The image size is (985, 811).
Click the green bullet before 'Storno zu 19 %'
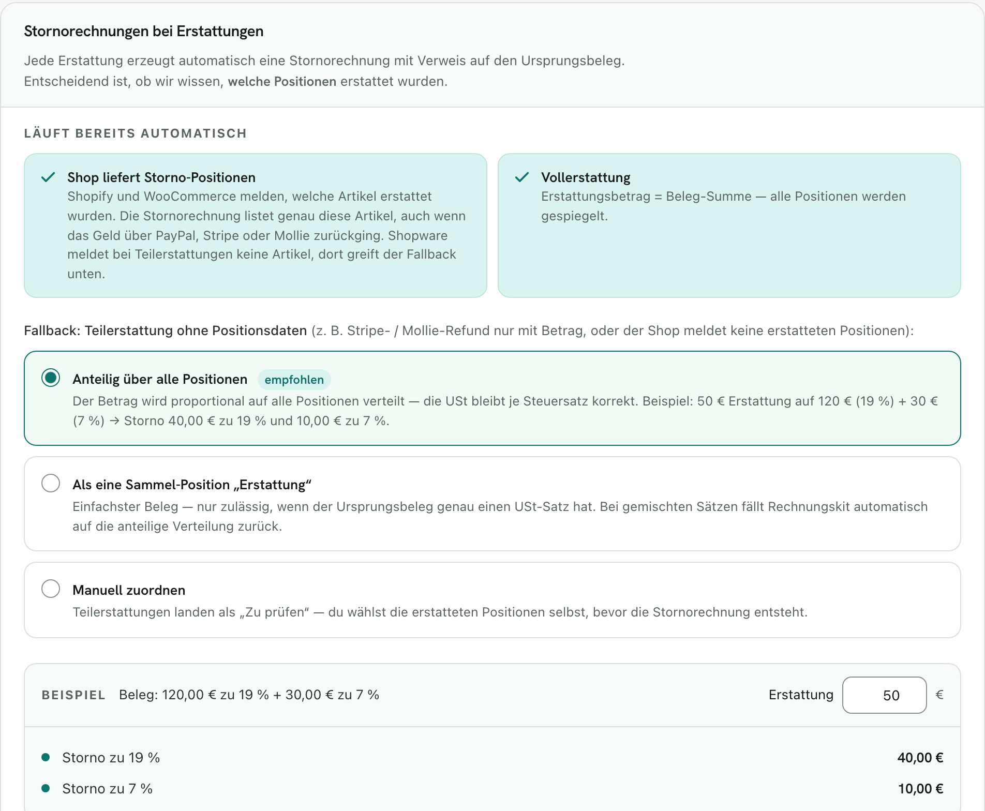tap(46, 757)
